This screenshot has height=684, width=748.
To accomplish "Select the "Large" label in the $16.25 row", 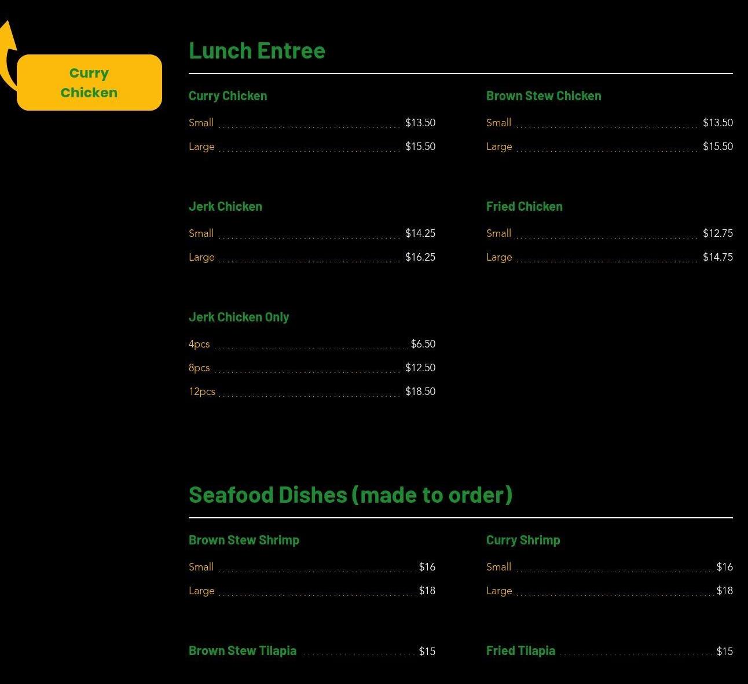I will click(201, 257).
